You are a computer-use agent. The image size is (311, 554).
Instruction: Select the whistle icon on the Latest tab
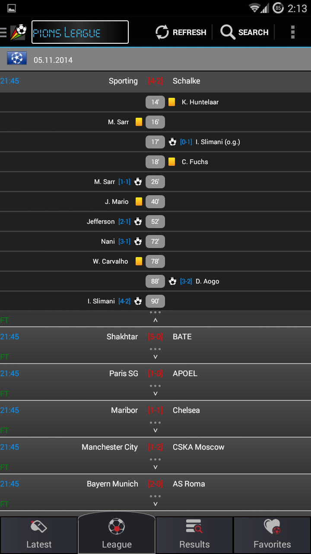click(39, 527)
